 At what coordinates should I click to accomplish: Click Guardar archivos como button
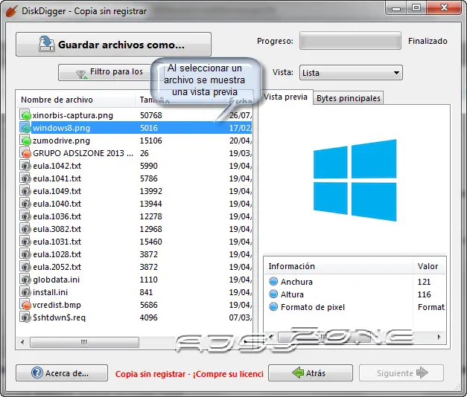pos(113,45)
